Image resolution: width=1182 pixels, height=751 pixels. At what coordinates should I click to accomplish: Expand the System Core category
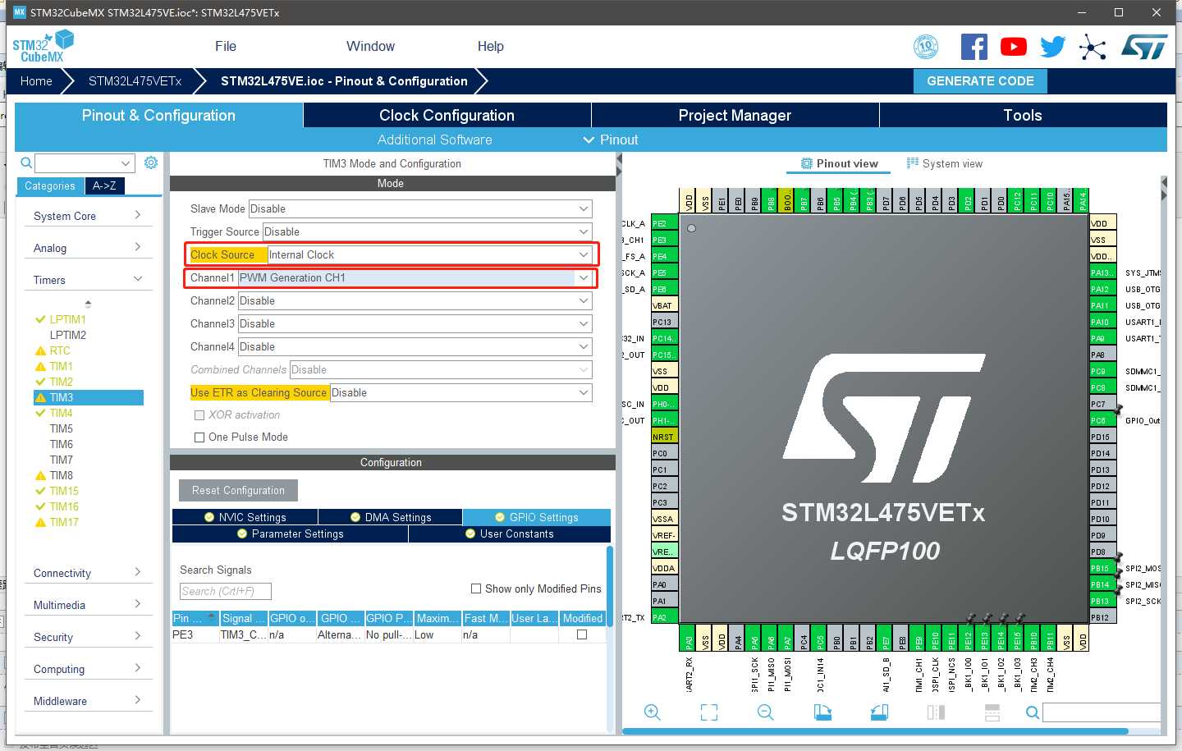87,216
